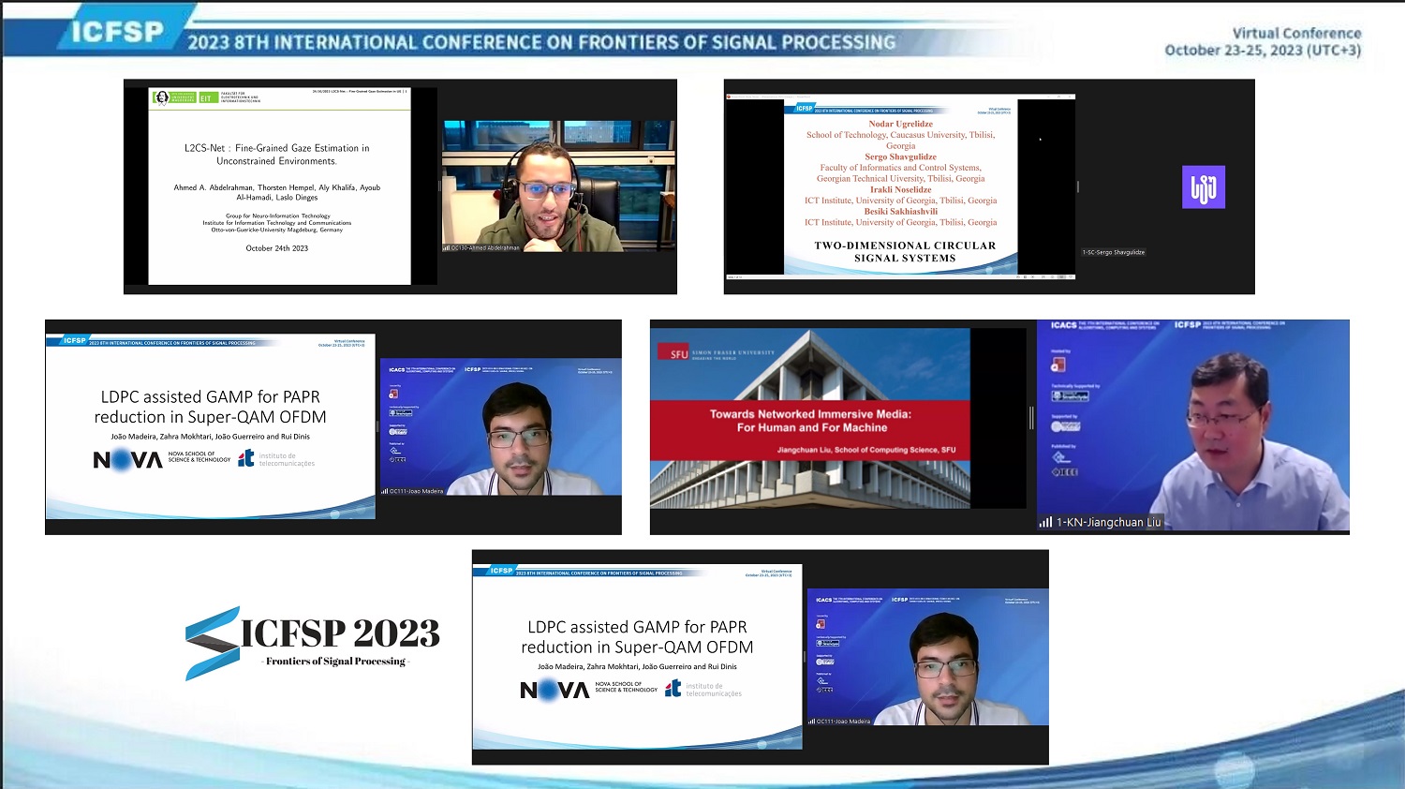Click the ICFSP logo in Jiangchuan Liu's video backdrop

(x=1188, y=325)
